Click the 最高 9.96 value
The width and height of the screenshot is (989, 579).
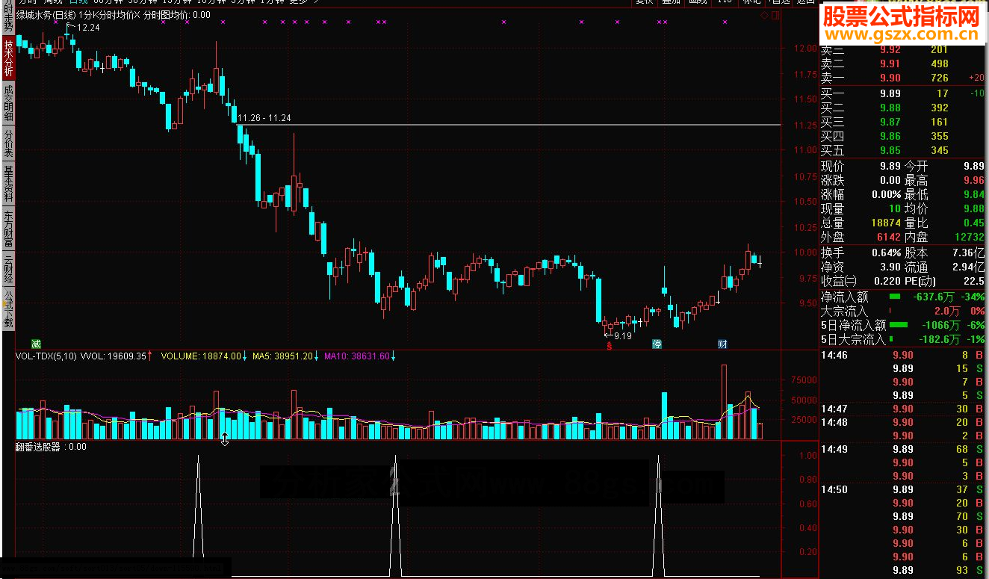[x=973, y=180]
